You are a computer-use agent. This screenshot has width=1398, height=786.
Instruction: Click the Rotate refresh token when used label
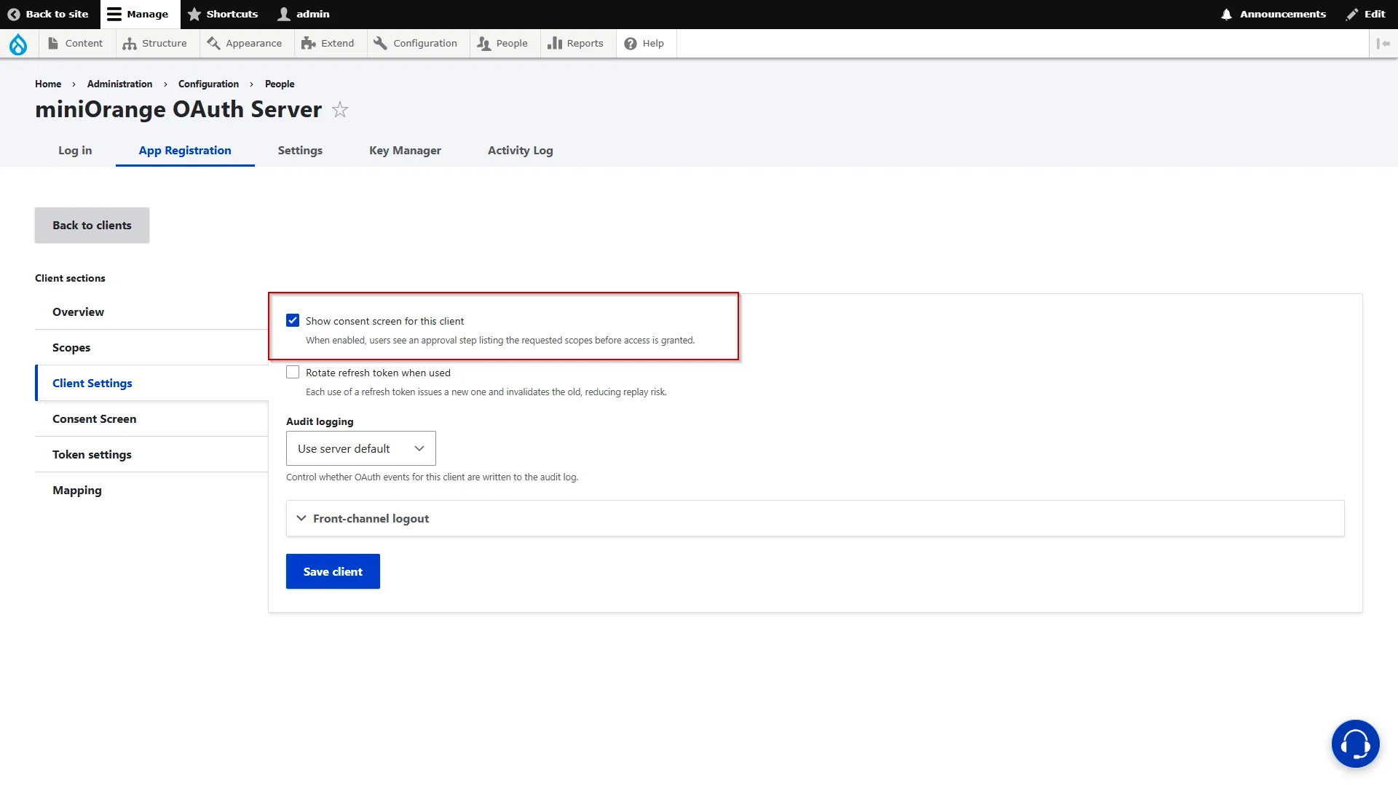[x=378, y=373]
